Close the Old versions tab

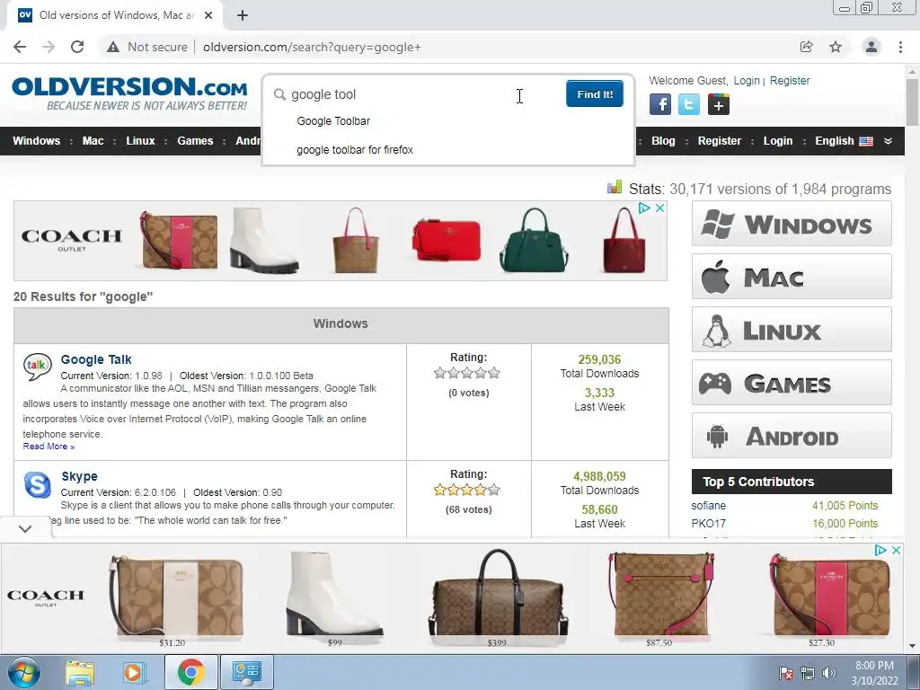[208, 15]
